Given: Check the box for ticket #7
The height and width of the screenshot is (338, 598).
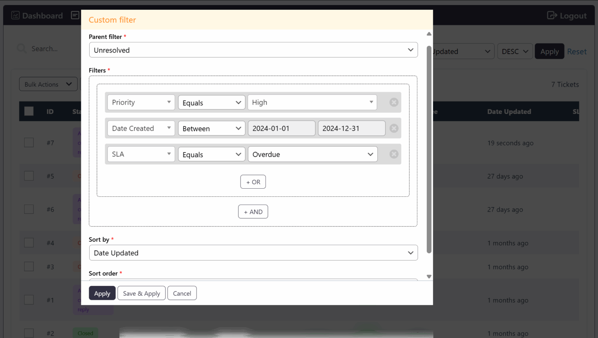Looking at the screenshot, I should click(x=29, y=143).
